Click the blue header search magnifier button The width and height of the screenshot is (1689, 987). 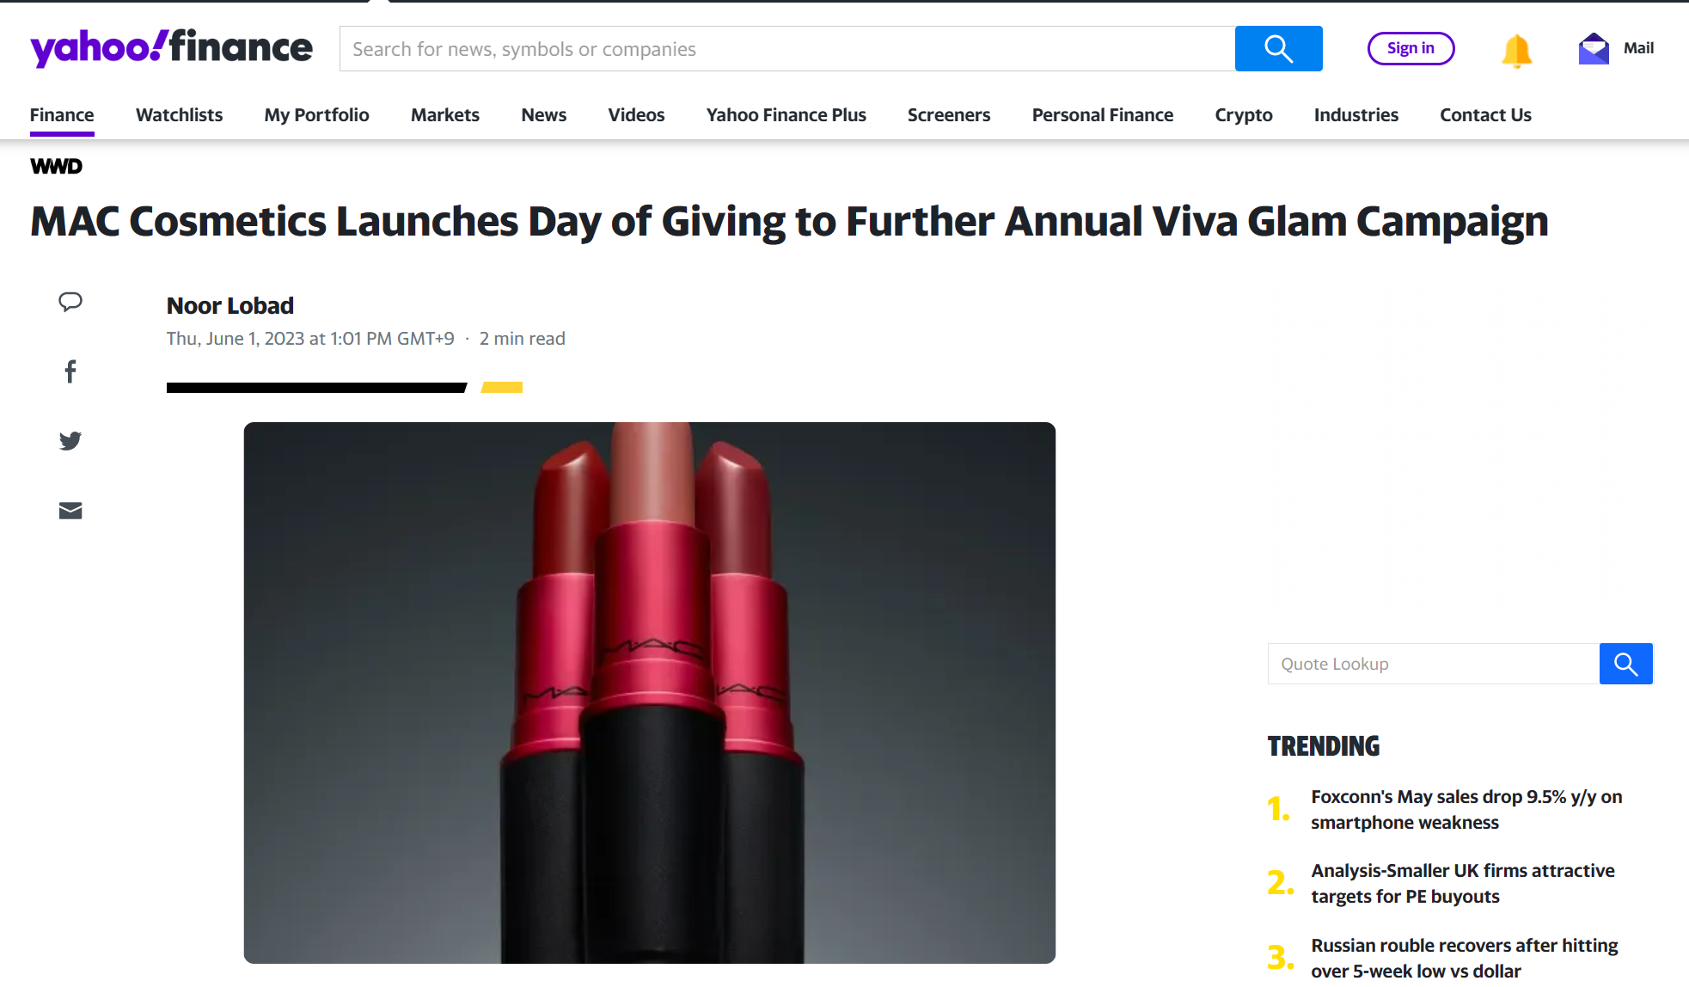[1278, 49]
